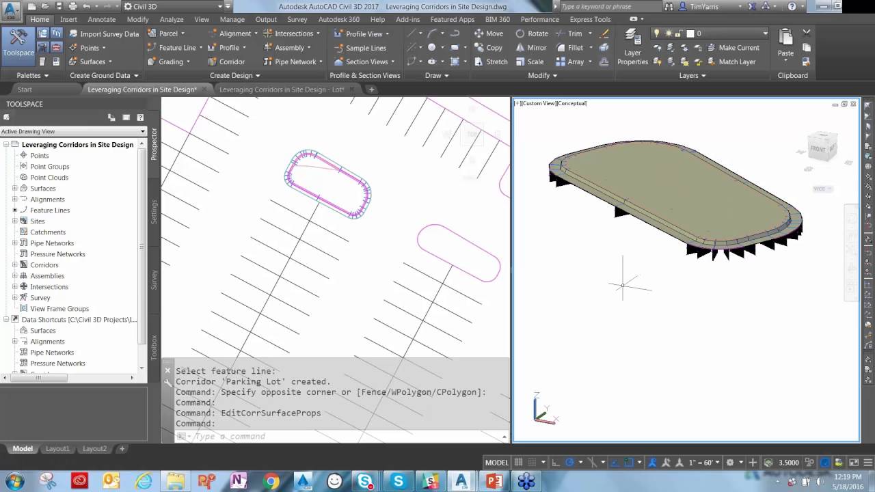Screen dimensions: 875x492
Task: Open Layer Properties manager
Action: 632,48
